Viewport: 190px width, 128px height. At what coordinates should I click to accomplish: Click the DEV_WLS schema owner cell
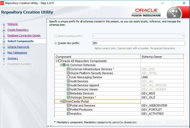162,98
